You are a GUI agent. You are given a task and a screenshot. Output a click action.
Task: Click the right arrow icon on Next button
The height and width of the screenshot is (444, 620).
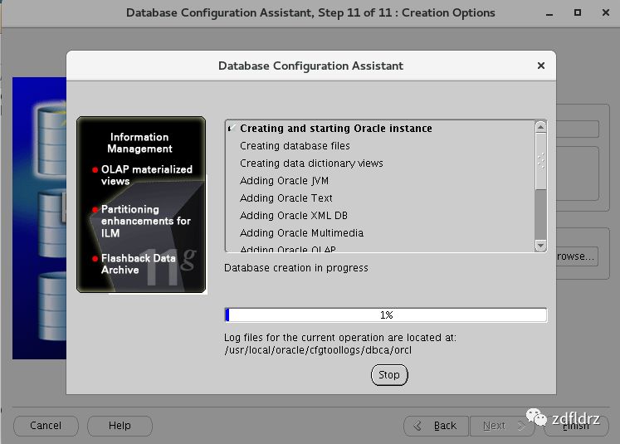coord(521,426)
